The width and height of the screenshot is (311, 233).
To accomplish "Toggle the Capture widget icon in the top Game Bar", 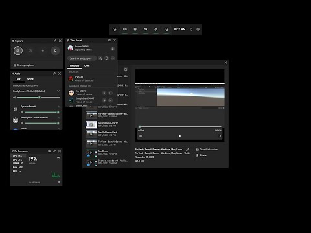I will (x=135, y=29).
